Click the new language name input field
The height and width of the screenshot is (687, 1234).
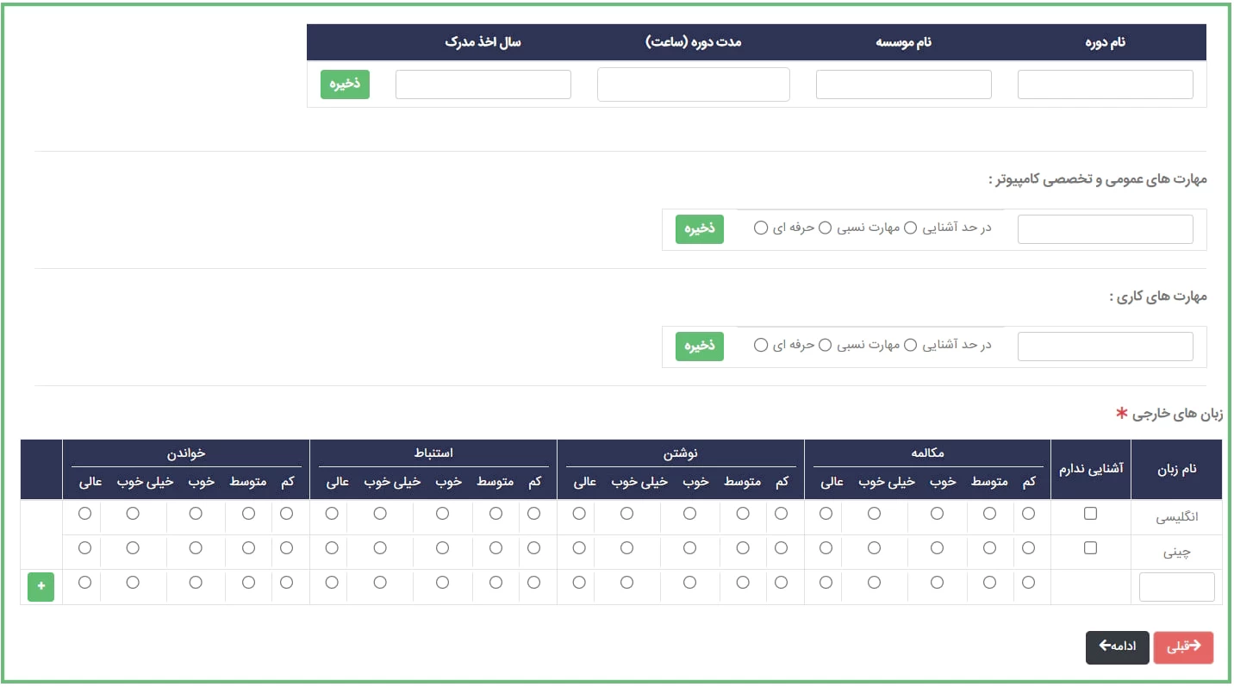pyautogui.click(x=1176, y=587)
